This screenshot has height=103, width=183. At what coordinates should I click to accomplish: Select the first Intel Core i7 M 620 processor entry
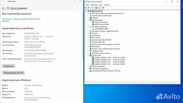tap(110, 57)
